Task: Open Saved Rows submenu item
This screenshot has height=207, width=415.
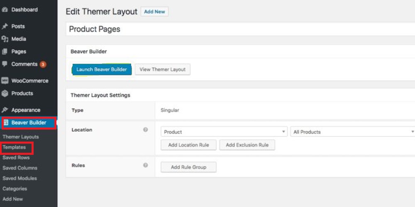Action: [16, 158]
